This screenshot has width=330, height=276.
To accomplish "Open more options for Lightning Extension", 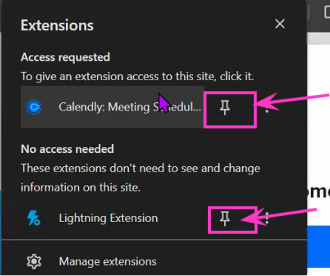I will (x=267, y=218).
